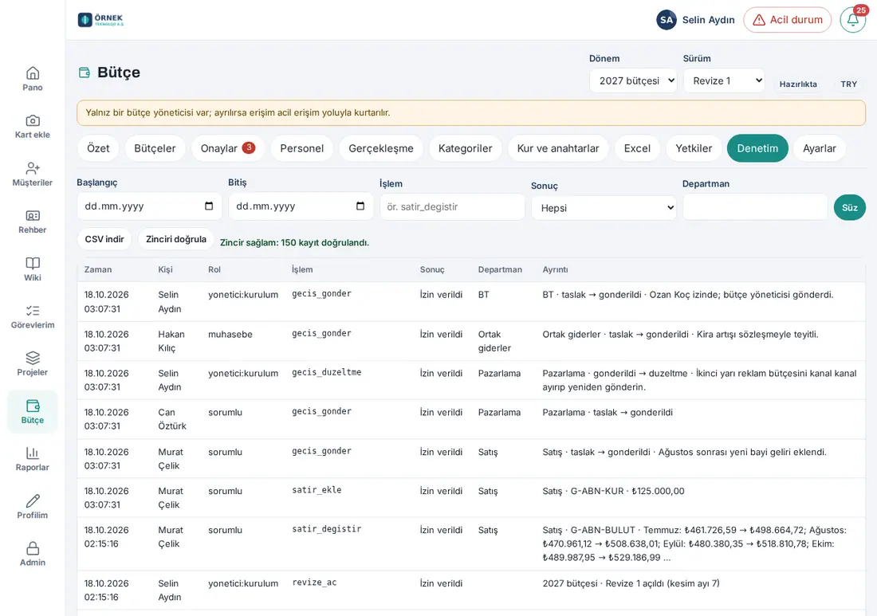Expand the Sürüm Revize 1 dropdown

click(x=724, y=80)
